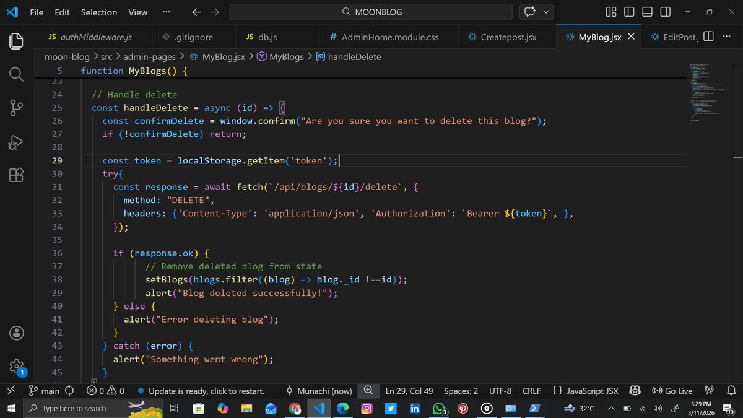Open the Edit menu
This screenshot has height=418, width=743.
(x=62, y=12)
